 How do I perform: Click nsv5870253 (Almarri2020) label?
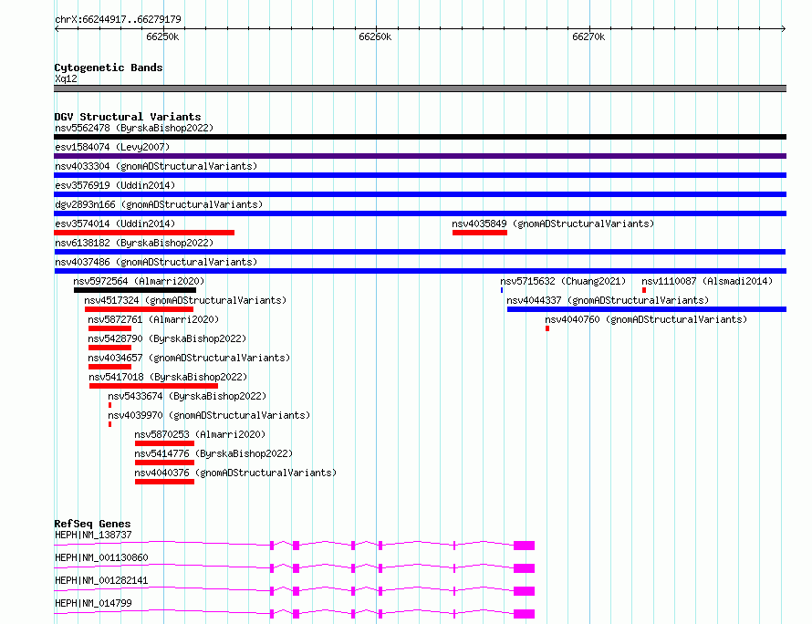click(200, 434)
